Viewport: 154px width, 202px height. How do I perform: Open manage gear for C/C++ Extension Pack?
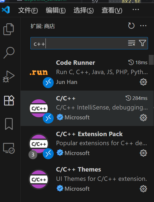(x=143, y=153)
